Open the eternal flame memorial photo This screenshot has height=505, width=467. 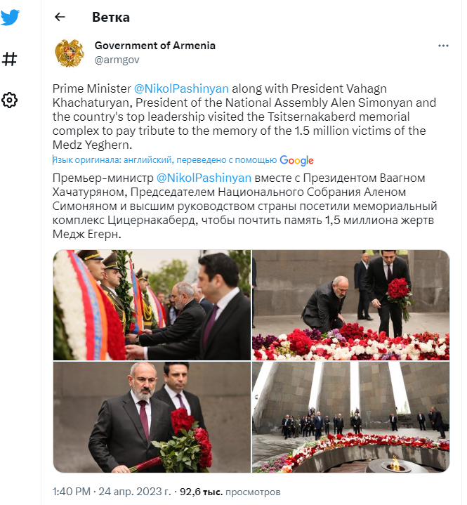350,417
